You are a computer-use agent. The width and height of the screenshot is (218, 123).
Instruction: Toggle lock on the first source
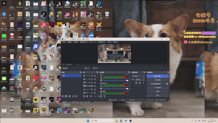pyautogui.click(x=95, y=75)
